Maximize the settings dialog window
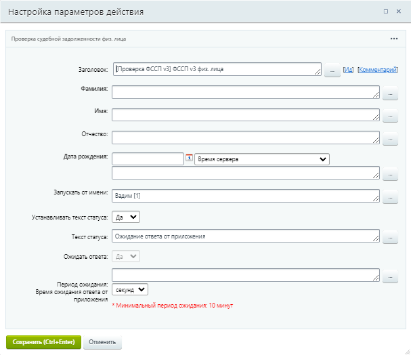This screenshot has width=411, height=355. point(386,12)
